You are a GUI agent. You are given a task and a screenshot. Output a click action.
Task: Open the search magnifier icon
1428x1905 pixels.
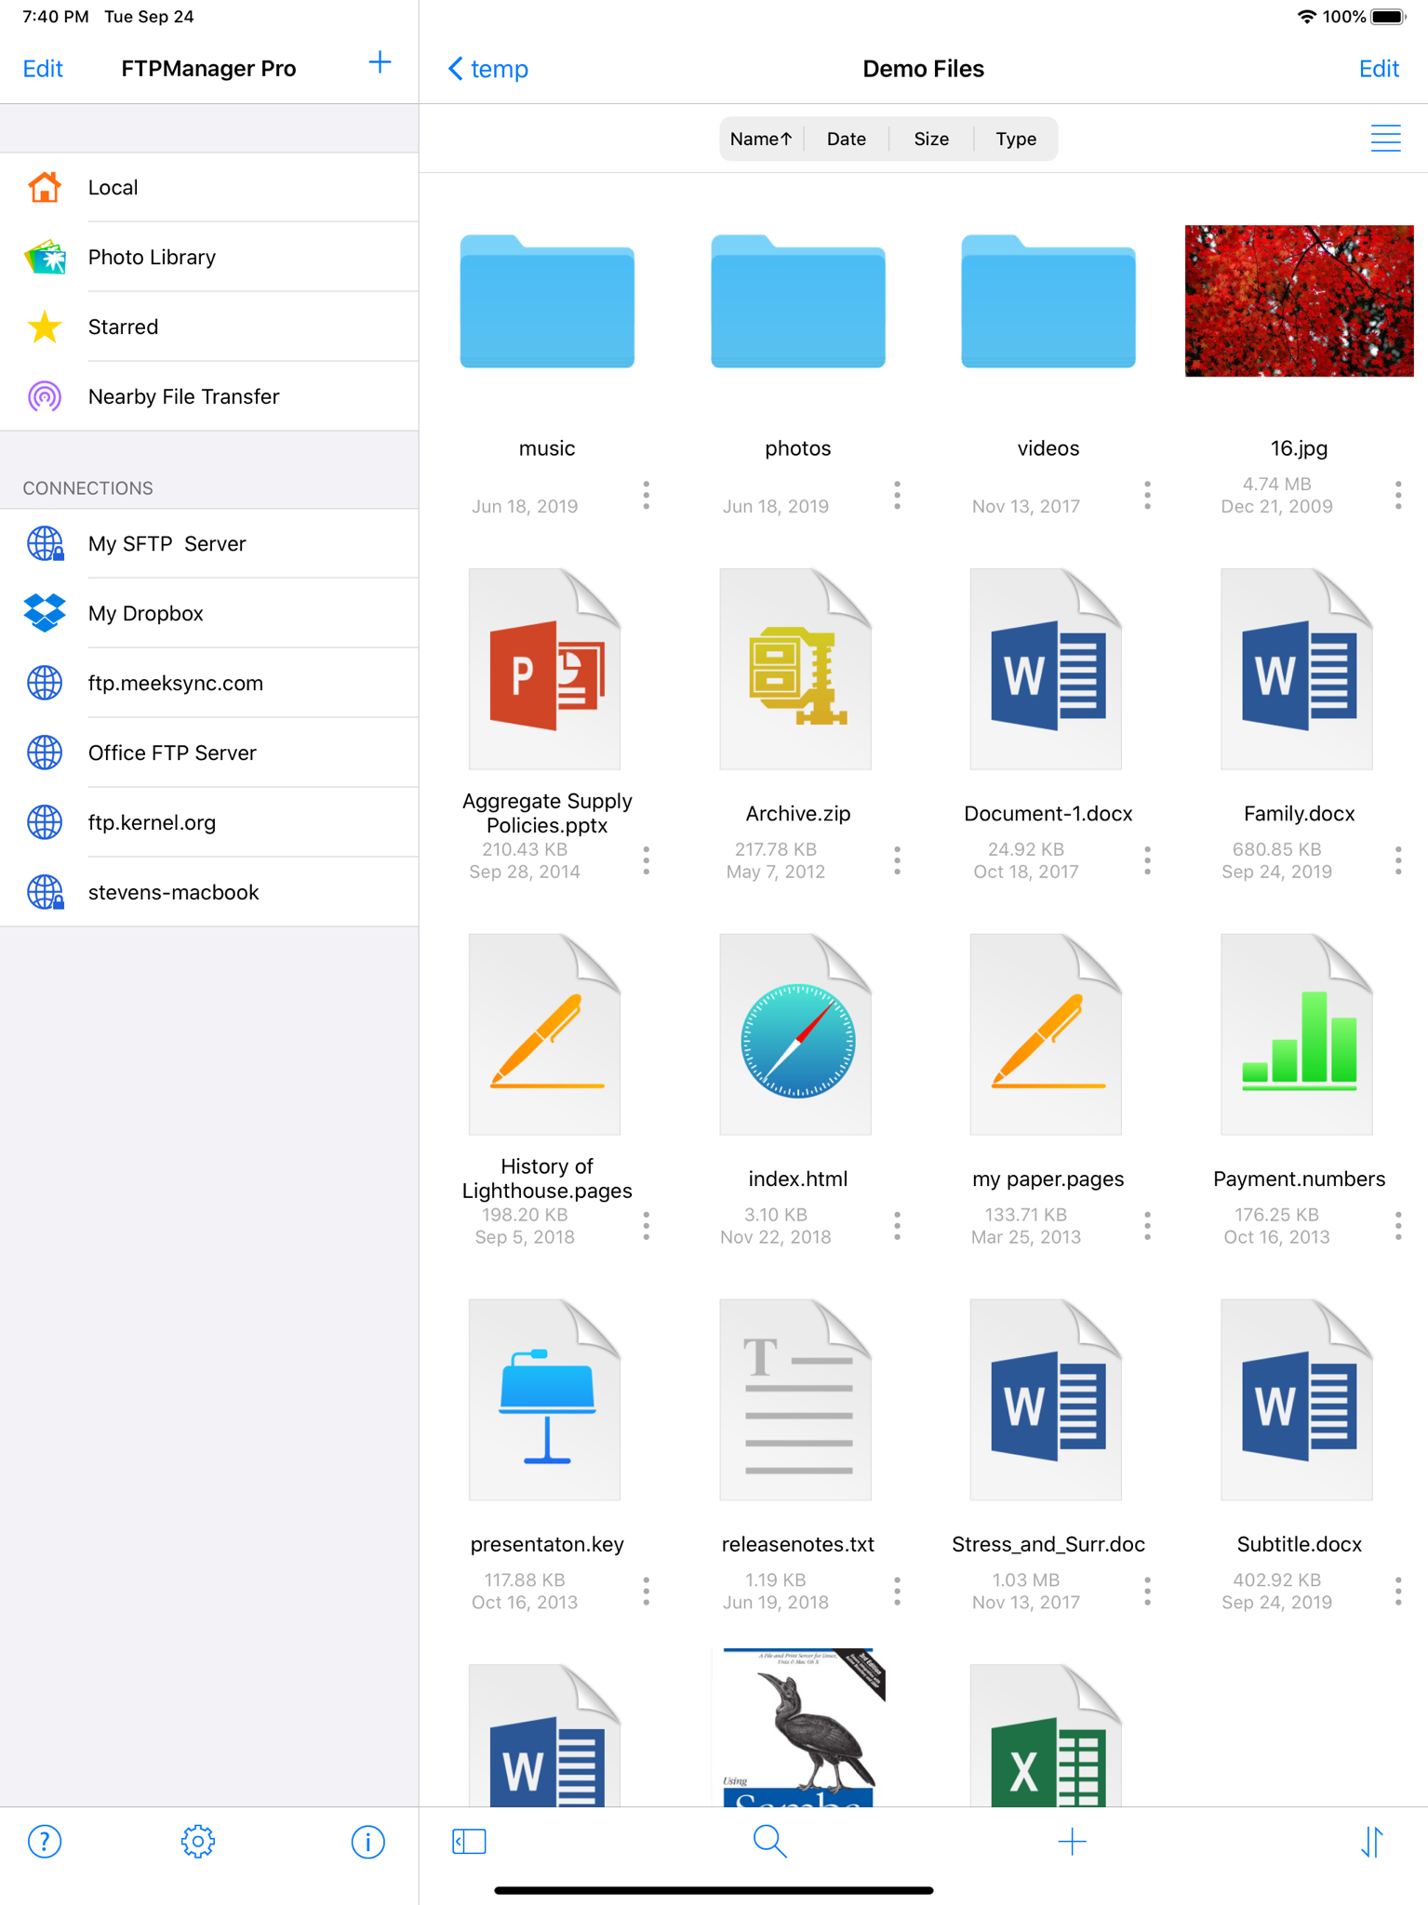click(769, 1841)
